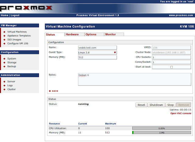Viewport: 195px width, 142px height.
Task: Open the Options tab
Action: tap(94, 34)
